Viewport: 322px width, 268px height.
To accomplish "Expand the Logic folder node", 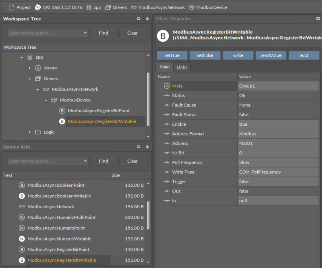I will tap(30, 132).
